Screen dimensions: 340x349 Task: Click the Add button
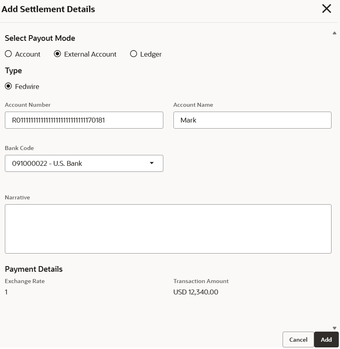(326, 340)
